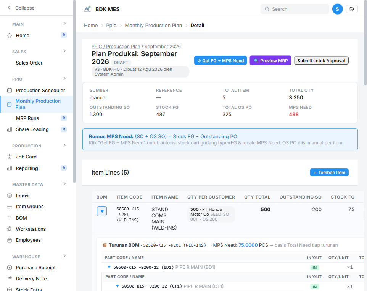Click the R badge next to MRP Runs

(x=64, y=118)
